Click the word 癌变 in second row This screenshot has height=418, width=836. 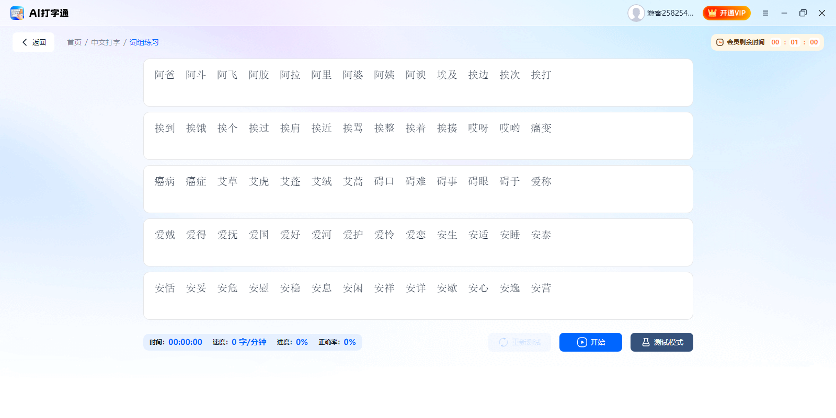click(x=541, y=129)
